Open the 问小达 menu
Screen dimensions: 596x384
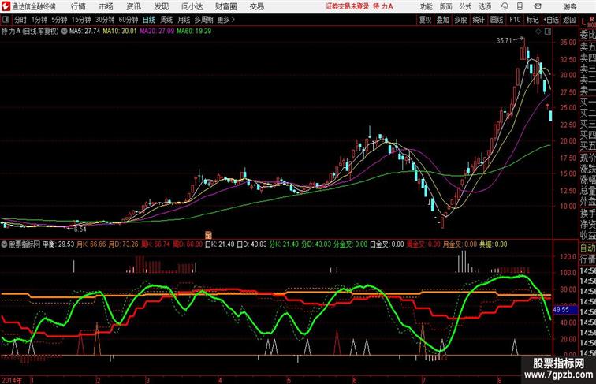pyautogui.click(x=192, y=6)
